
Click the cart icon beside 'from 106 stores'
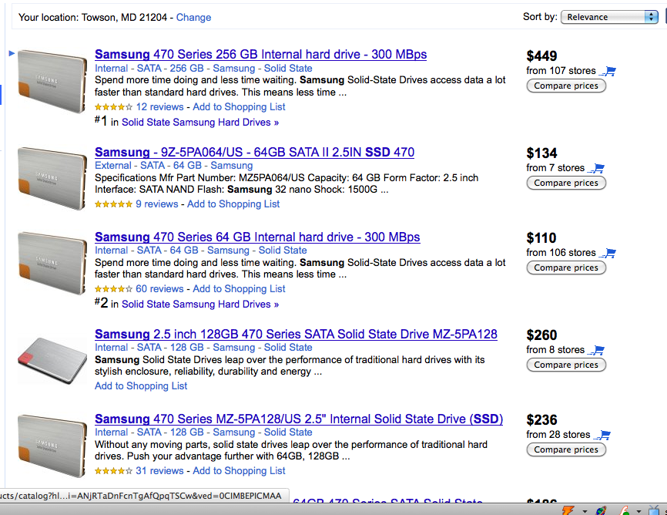click(608, 253)
